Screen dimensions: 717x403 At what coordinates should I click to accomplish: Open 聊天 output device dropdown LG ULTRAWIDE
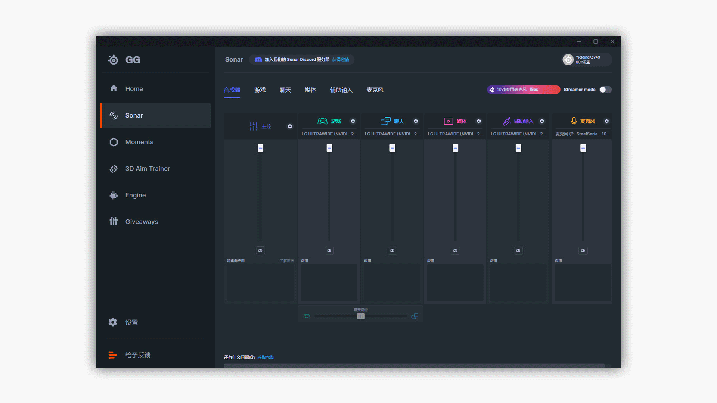pyautogui.click(x=392, y=134)
